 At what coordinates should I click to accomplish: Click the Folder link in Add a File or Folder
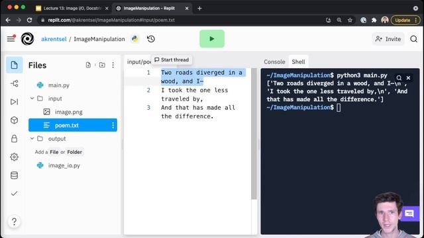coord(75,152)
